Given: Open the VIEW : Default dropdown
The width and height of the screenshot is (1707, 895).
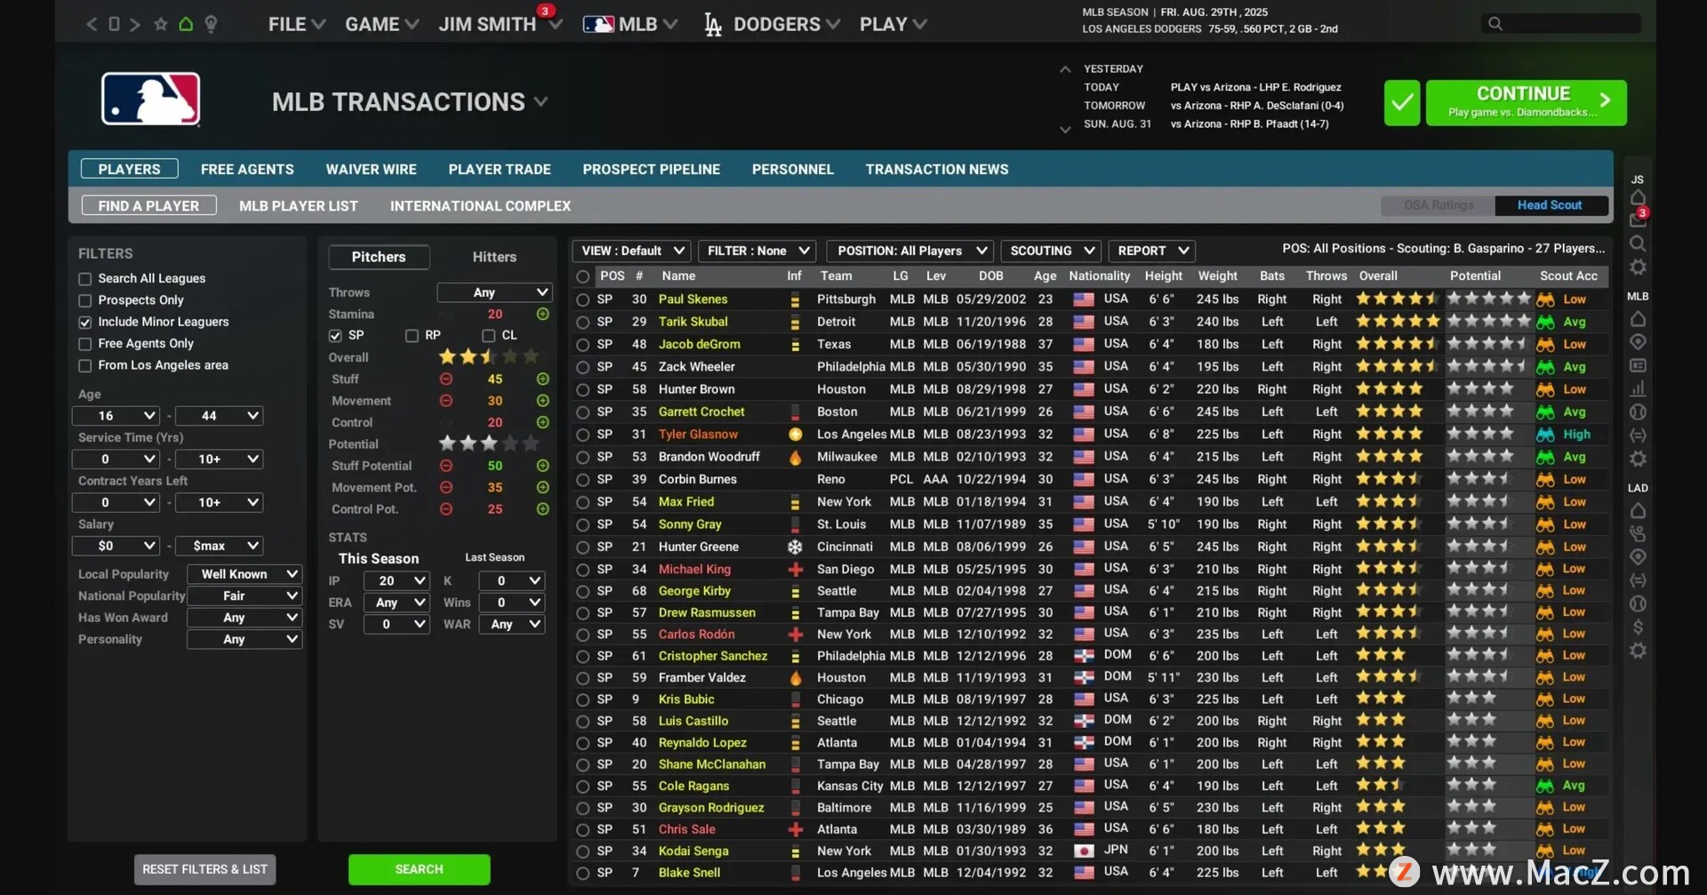Looking at the screenshot, I should click(x=631, y=251).
